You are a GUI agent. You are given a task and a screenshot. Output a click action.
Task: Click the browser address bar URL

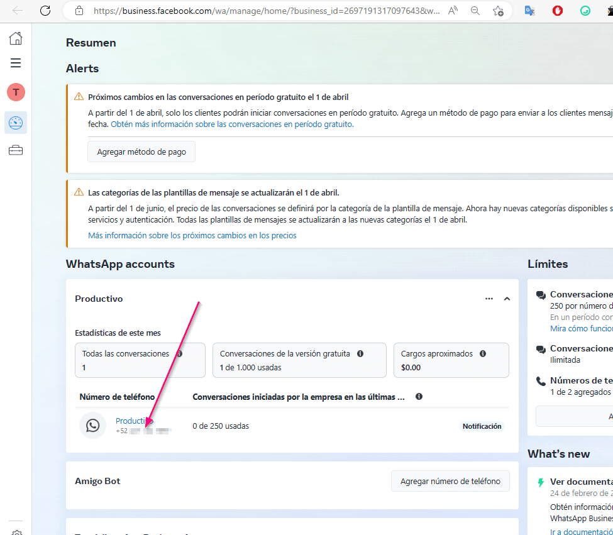(266, 11)
